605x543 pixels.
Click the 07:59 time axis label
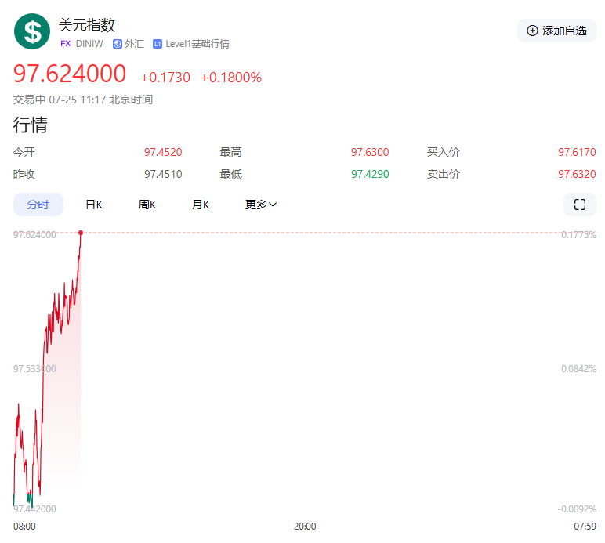tap(585, 527)
